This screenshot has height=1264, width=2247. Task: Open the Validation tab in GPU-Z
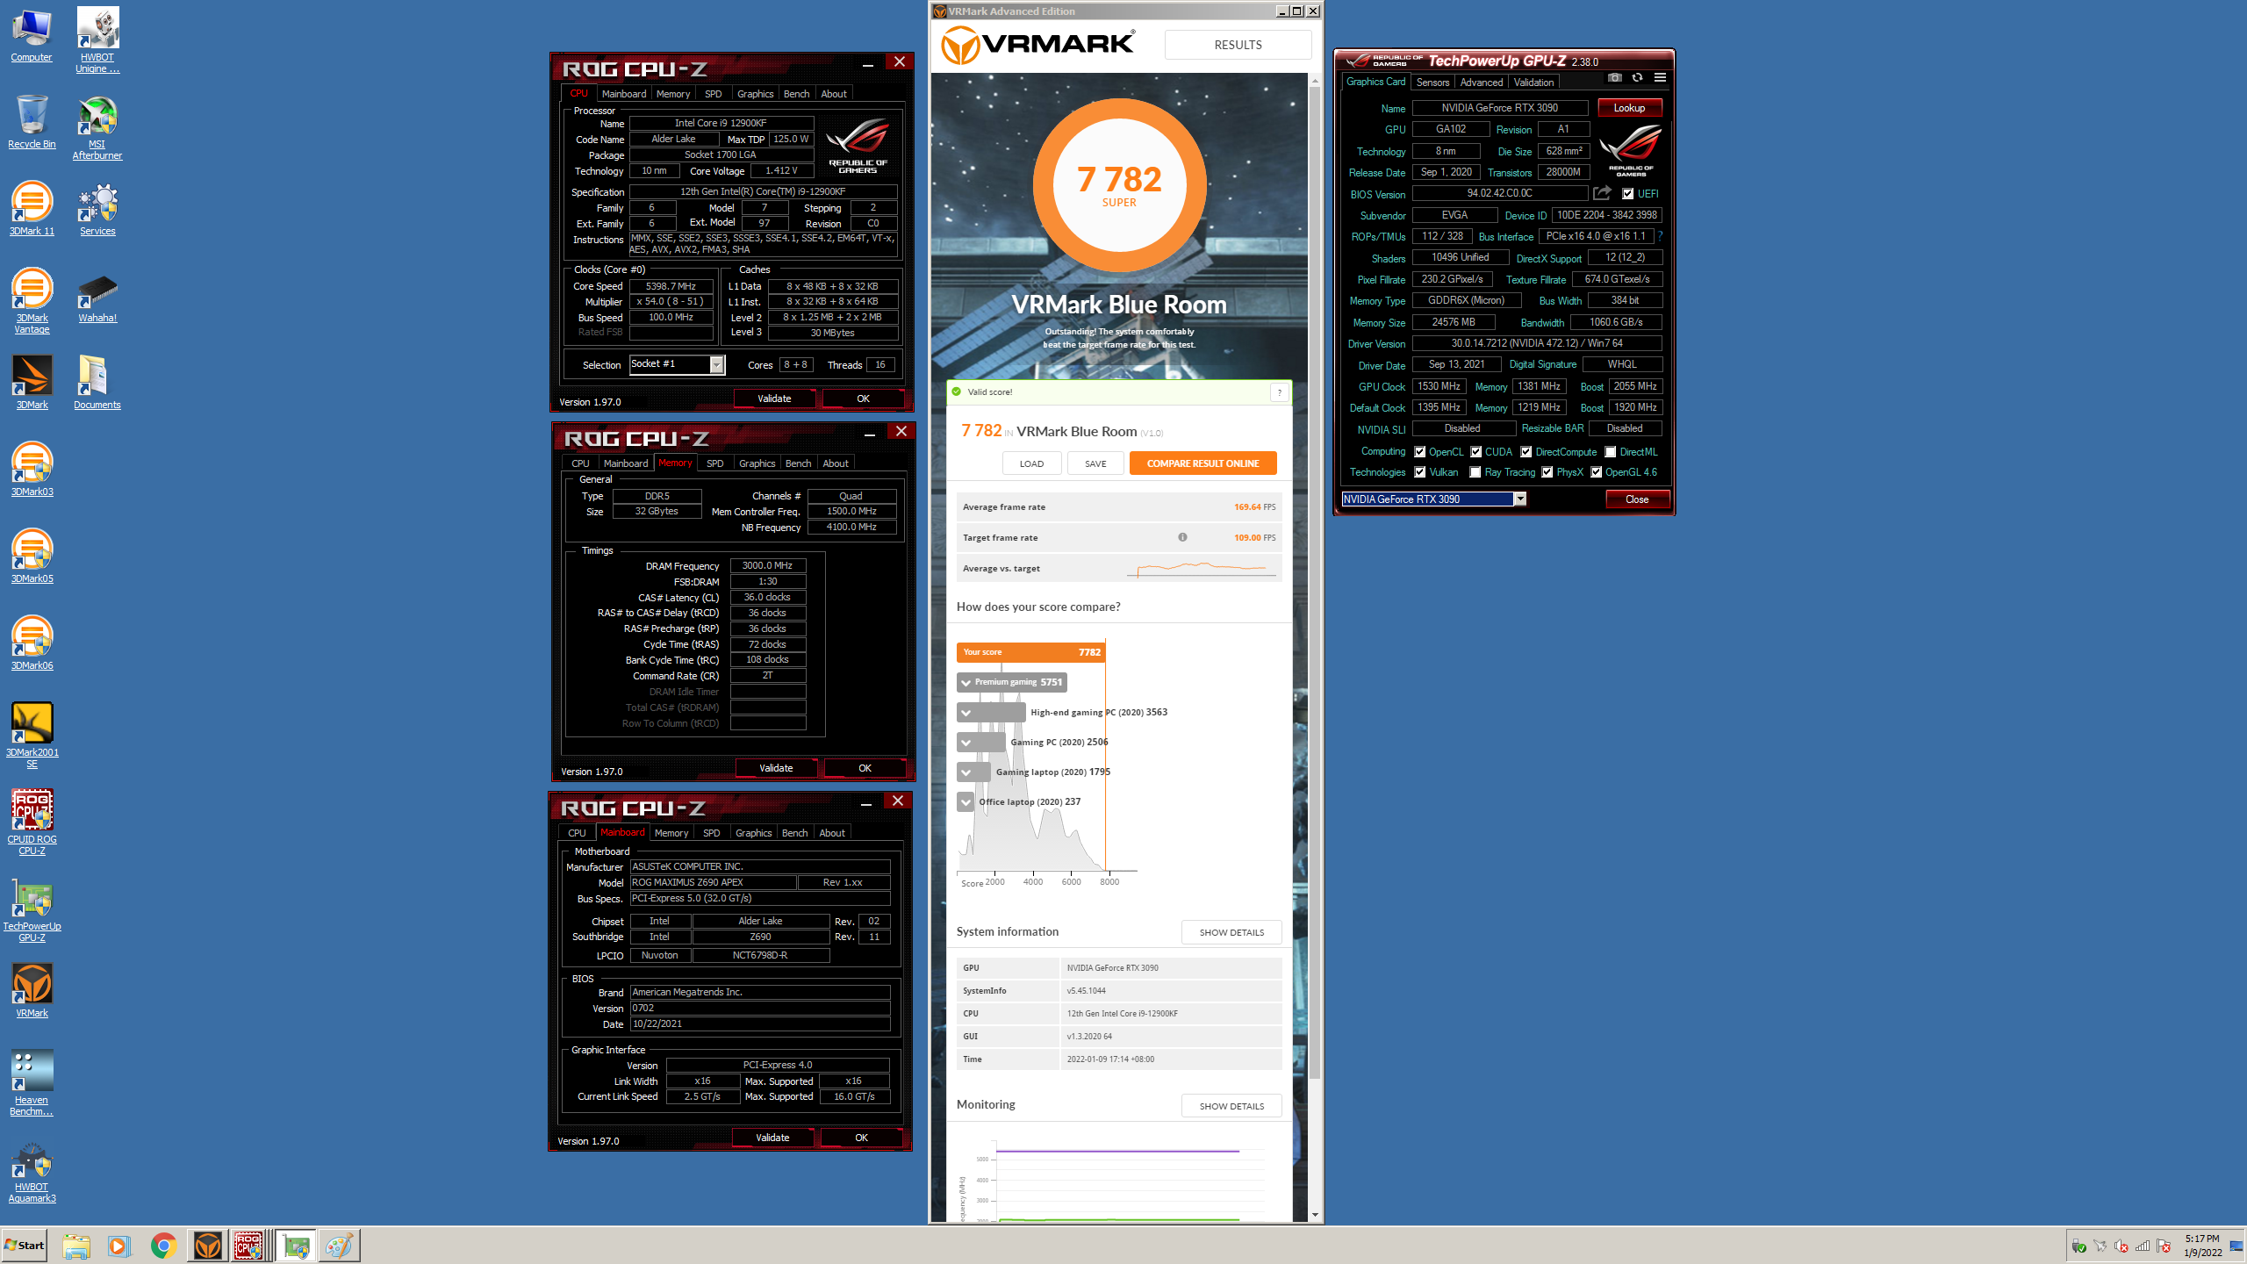(1533, 82)
